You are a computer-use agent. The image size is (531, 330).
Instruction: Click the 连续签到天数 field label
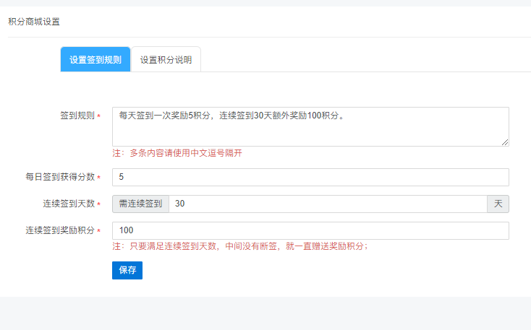click(69, 204)
